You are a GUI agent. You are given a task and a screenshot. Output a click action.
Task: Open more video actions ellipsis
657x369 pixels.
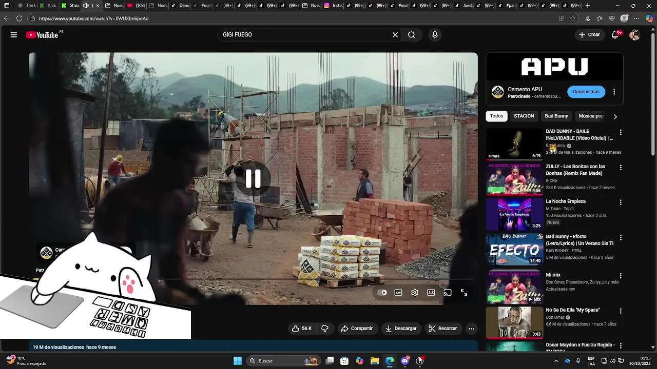pos(471,329)
